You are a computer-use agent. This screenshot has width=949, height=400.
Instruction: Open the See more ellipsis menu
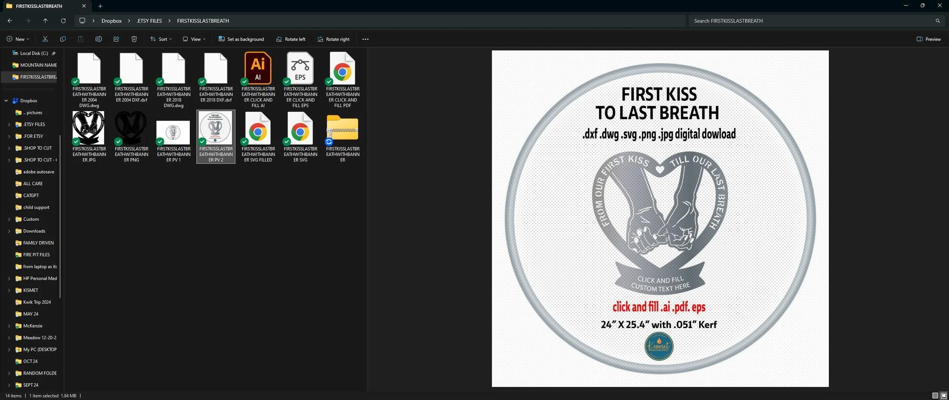(x=365, y=39)
